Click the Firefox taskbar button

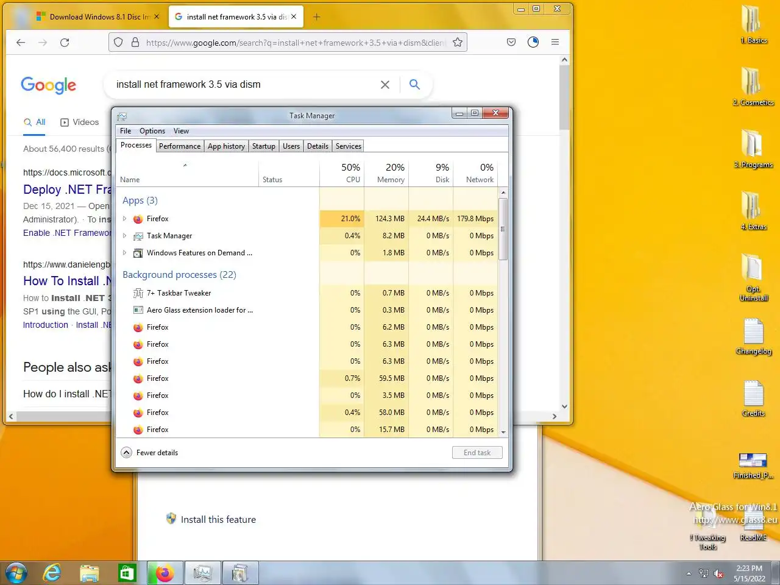[x=165, y=573]
